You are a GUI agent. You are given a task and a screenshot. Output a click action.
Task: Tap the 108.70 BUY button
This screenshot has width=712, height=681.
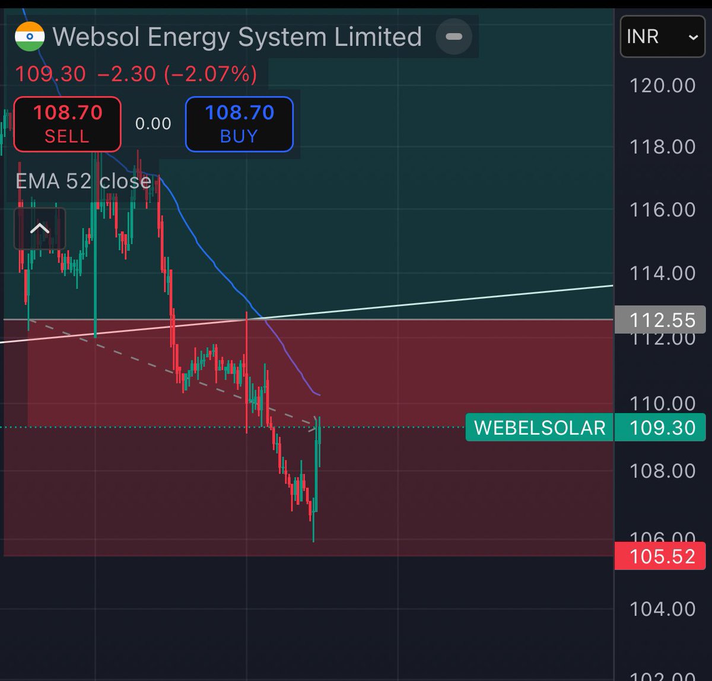click(x=239, y=124)
